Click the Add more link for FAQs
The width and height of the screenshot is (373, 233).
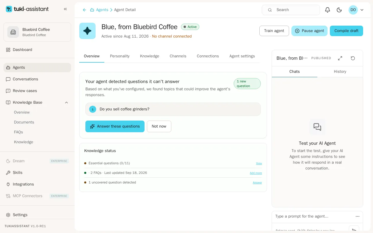[x=256, y=173]
